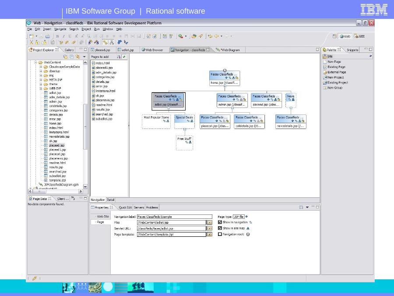Click browse icon next to Servlet URL field
This screenshot has height=296, width=394.
[x=209, y=228]
